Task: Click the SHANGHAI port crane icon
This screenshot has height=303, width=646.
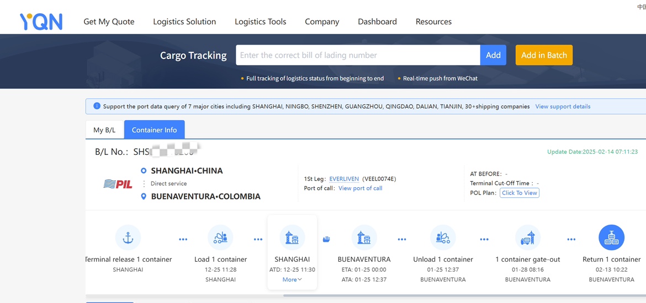Action: tap(292, 237)
